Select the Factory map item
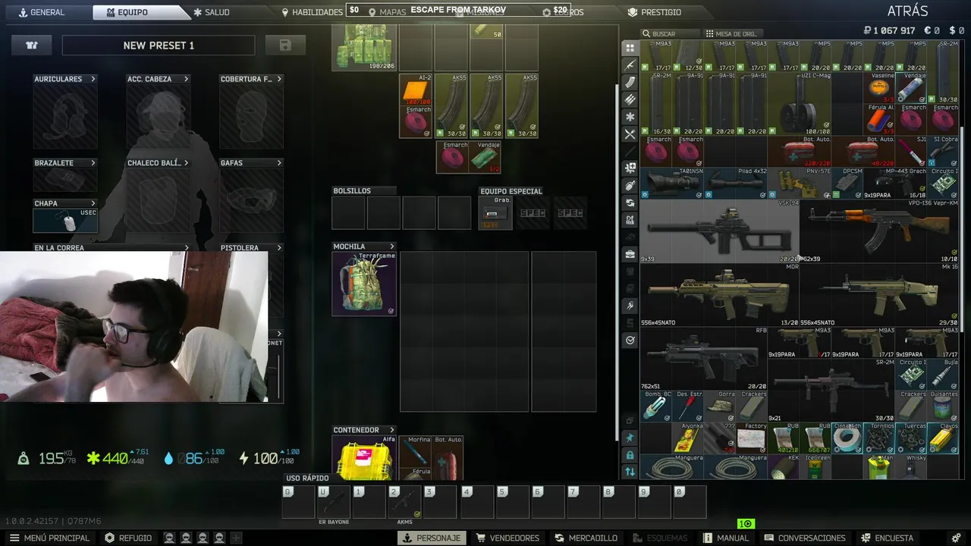Viewport: 971px width, 546px height. click(751, 438)
